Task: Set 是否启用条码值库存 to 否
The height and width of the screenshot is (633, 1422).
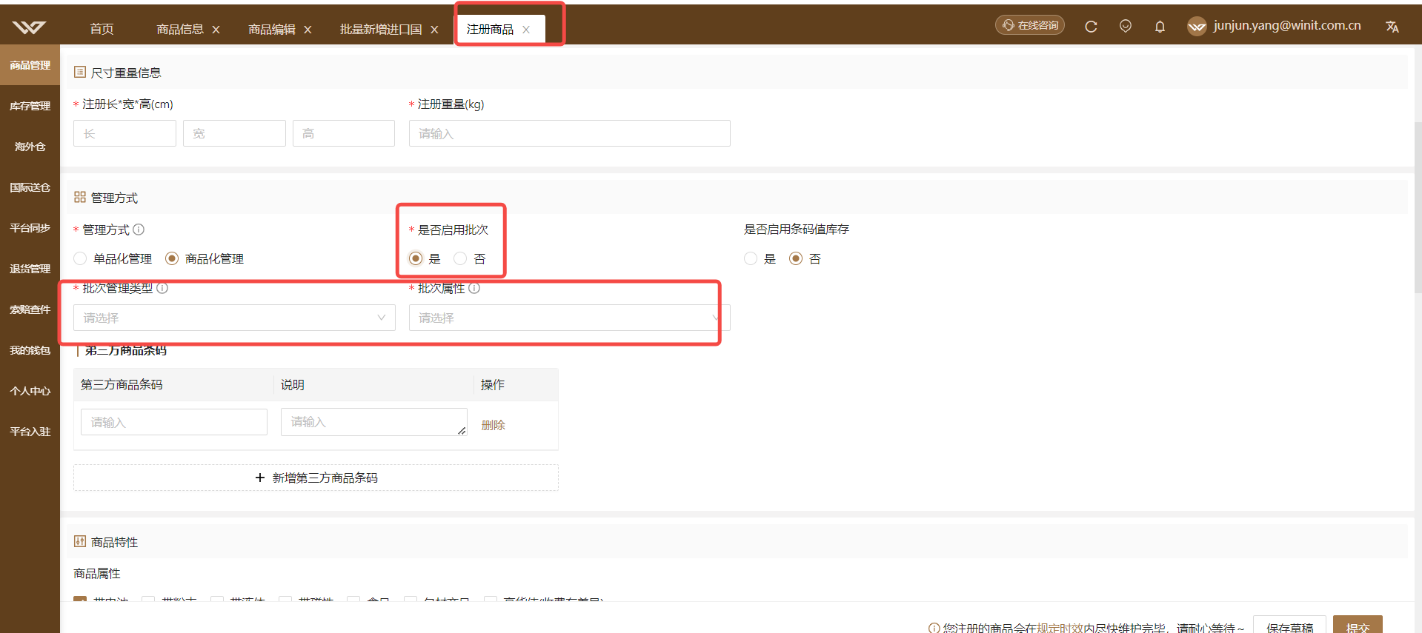Action: coord(796,258)
